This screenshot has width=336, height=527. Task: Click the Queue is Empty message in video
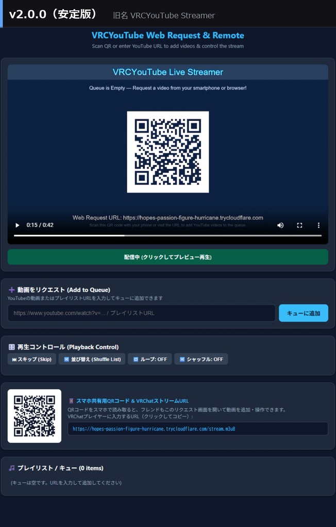167,87
